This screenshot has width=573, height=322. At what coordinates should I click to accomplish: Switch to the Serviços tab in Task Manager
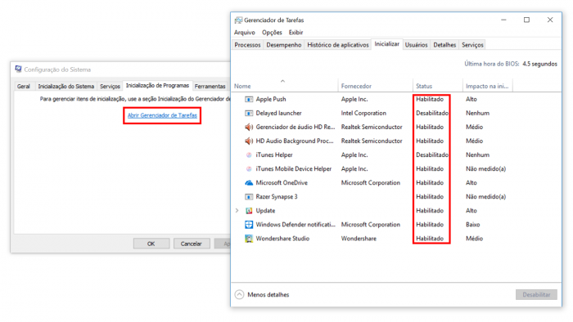click(472, 45)
